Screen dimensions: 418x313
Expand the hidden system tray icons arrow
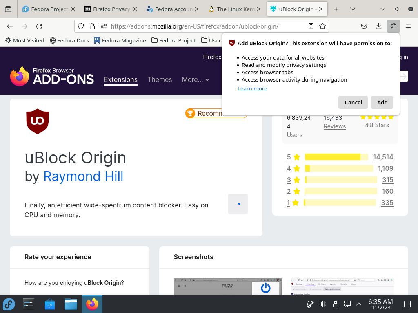click(x=359, y=304)
